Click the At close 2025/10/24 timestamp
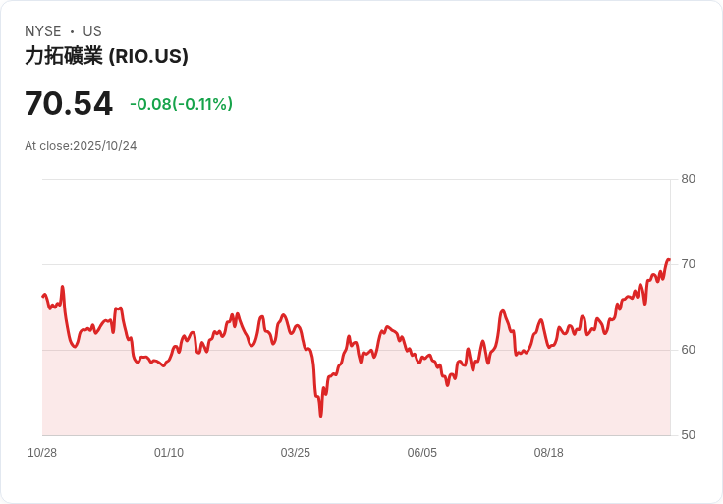This screenshot has width=723, height=504. coord(81,146)
